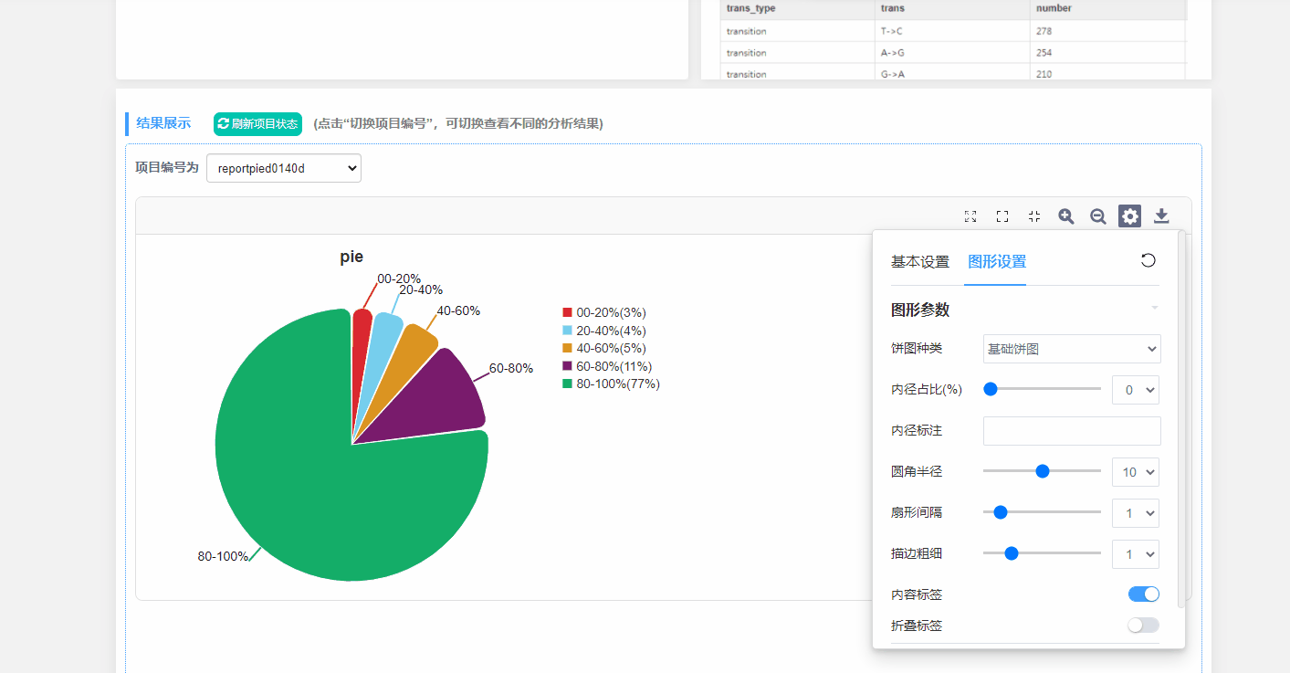1290x673 pixels.
Task: Click the T->C table cell
Action: (952, 31)
